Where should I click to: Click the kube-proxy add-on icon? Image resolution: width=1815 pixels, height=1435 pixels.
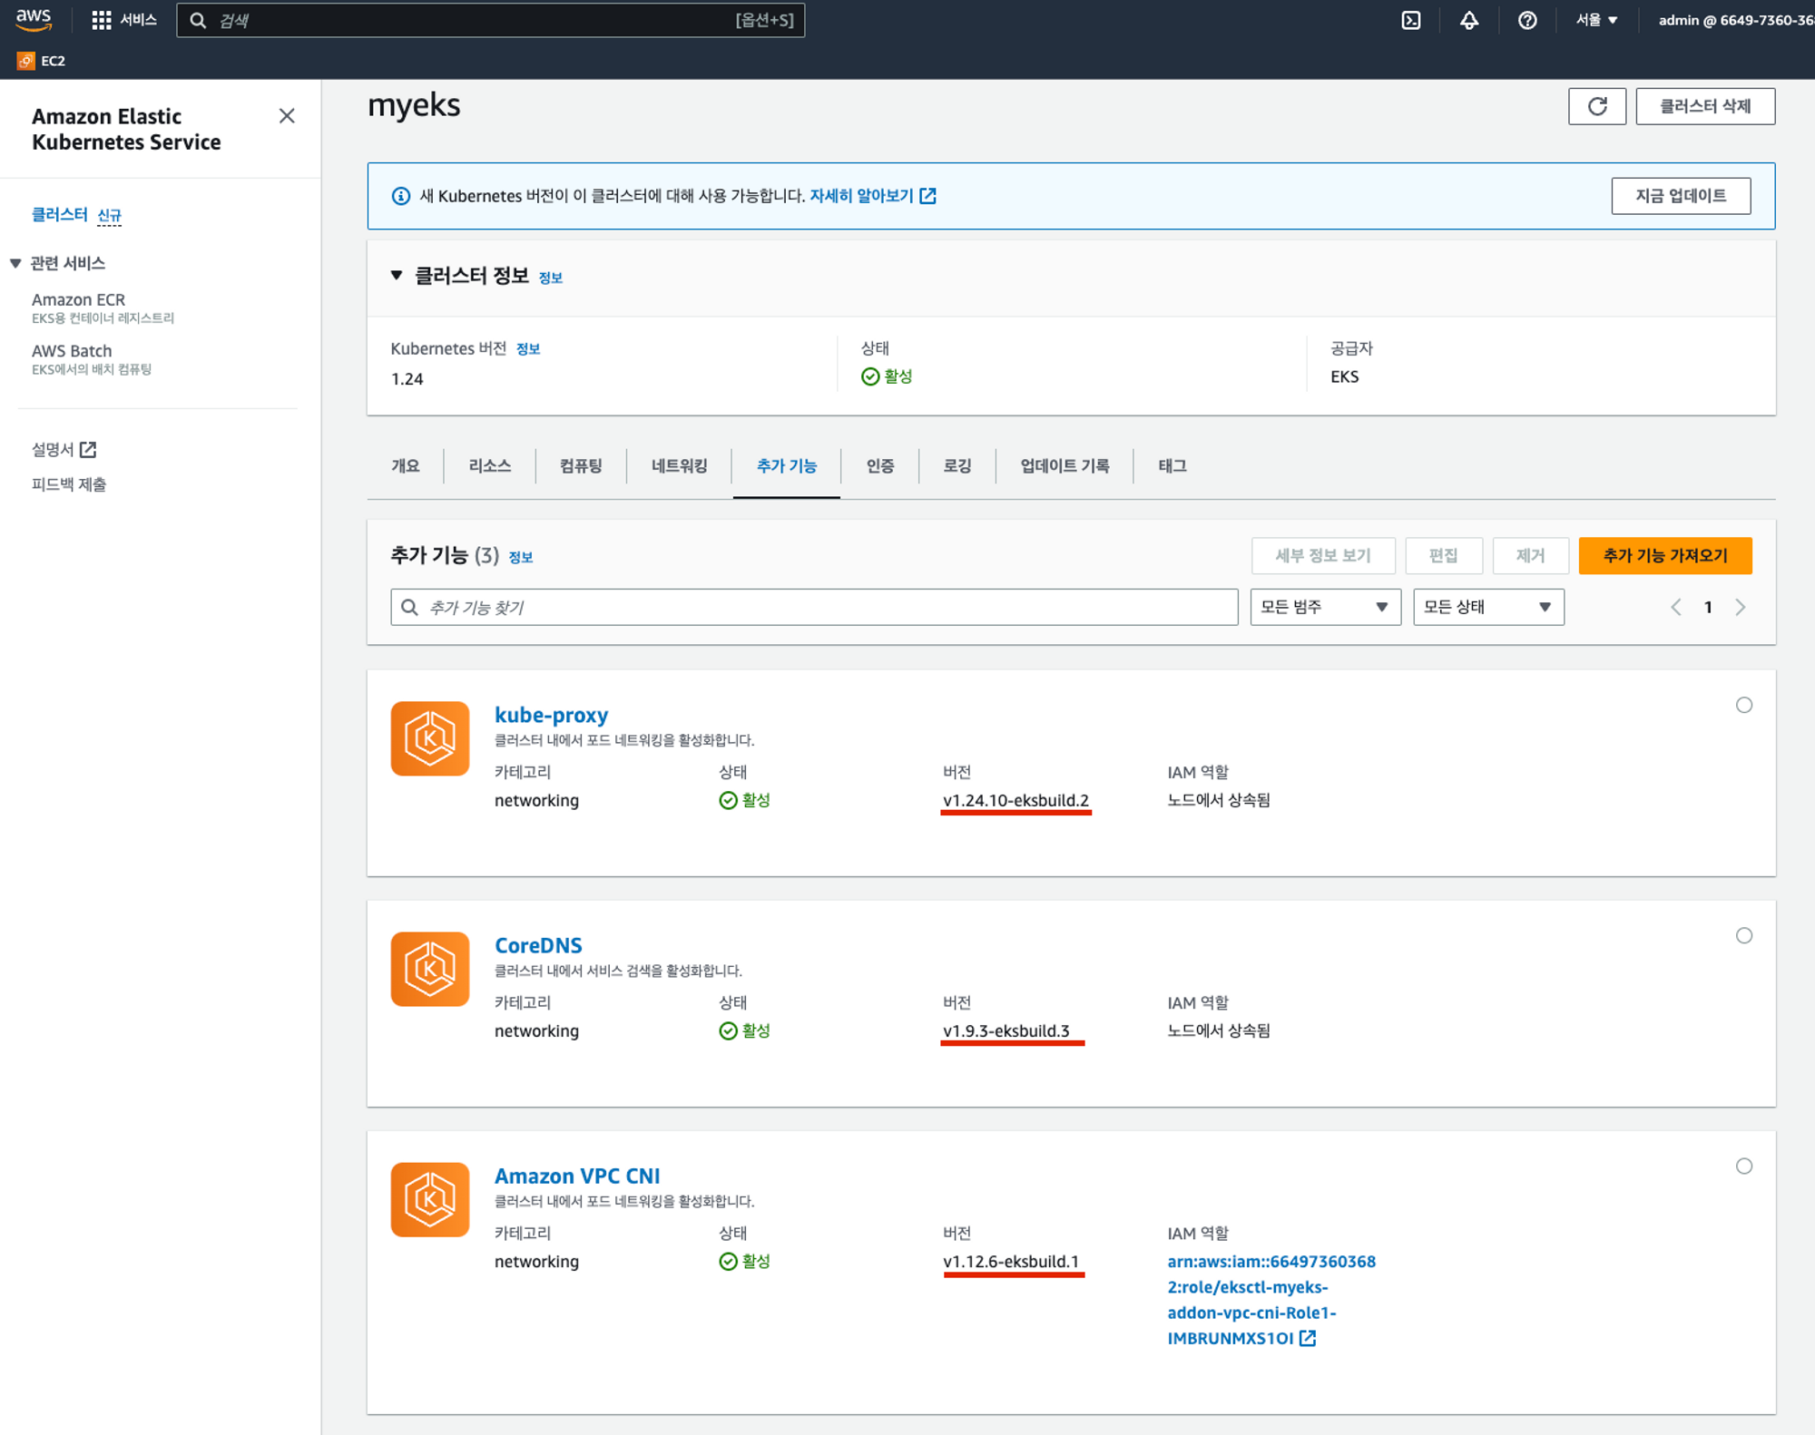tap(430, 738)
